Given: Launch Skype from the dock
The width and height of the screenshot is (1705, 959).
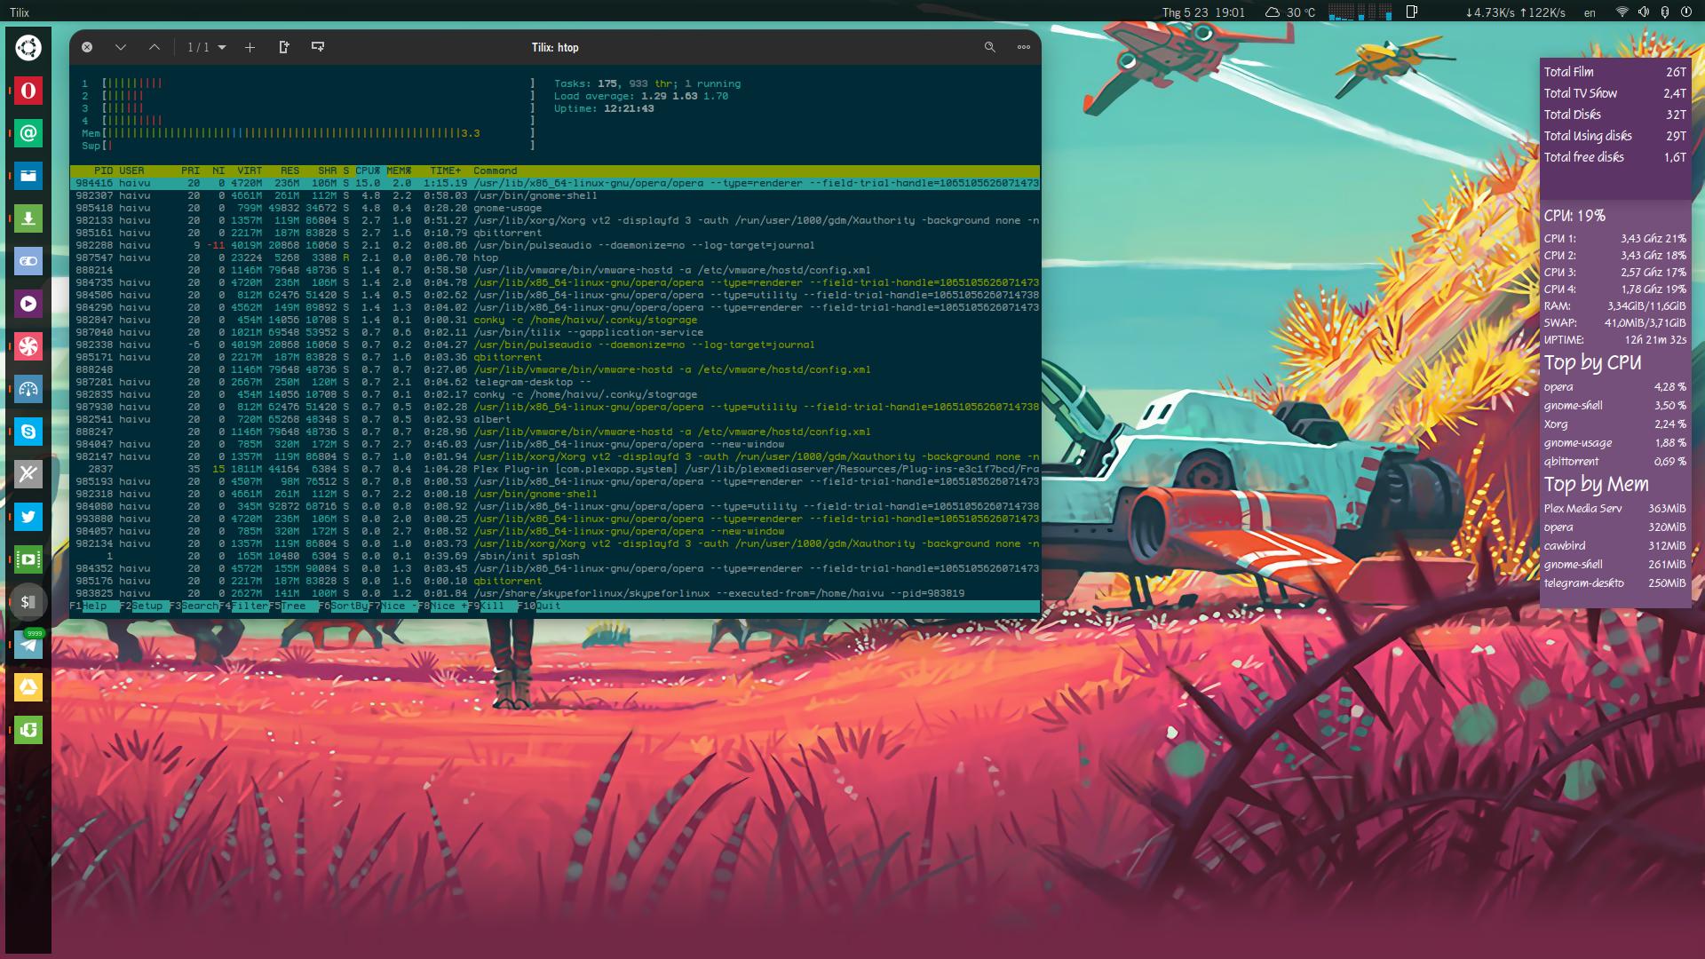Looking at the screenshot, I should coord(28,432).
